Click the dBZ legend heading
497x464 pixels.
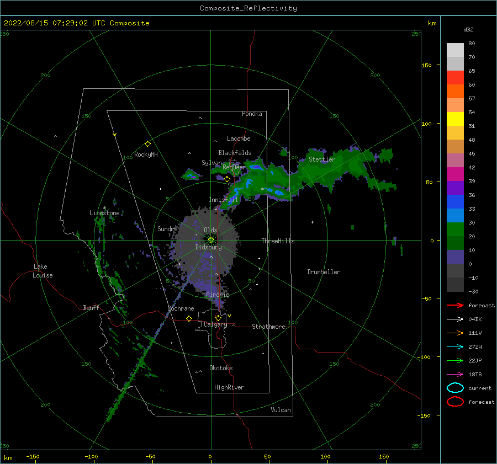click(x=468, y=29)
